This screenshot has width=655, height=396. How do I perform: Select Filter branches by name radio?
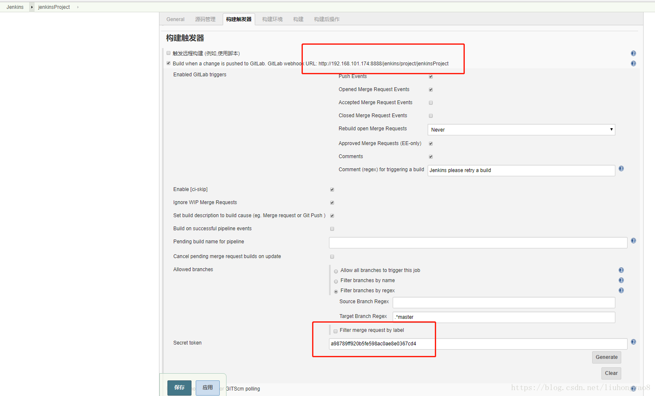(x=336, y=281)
